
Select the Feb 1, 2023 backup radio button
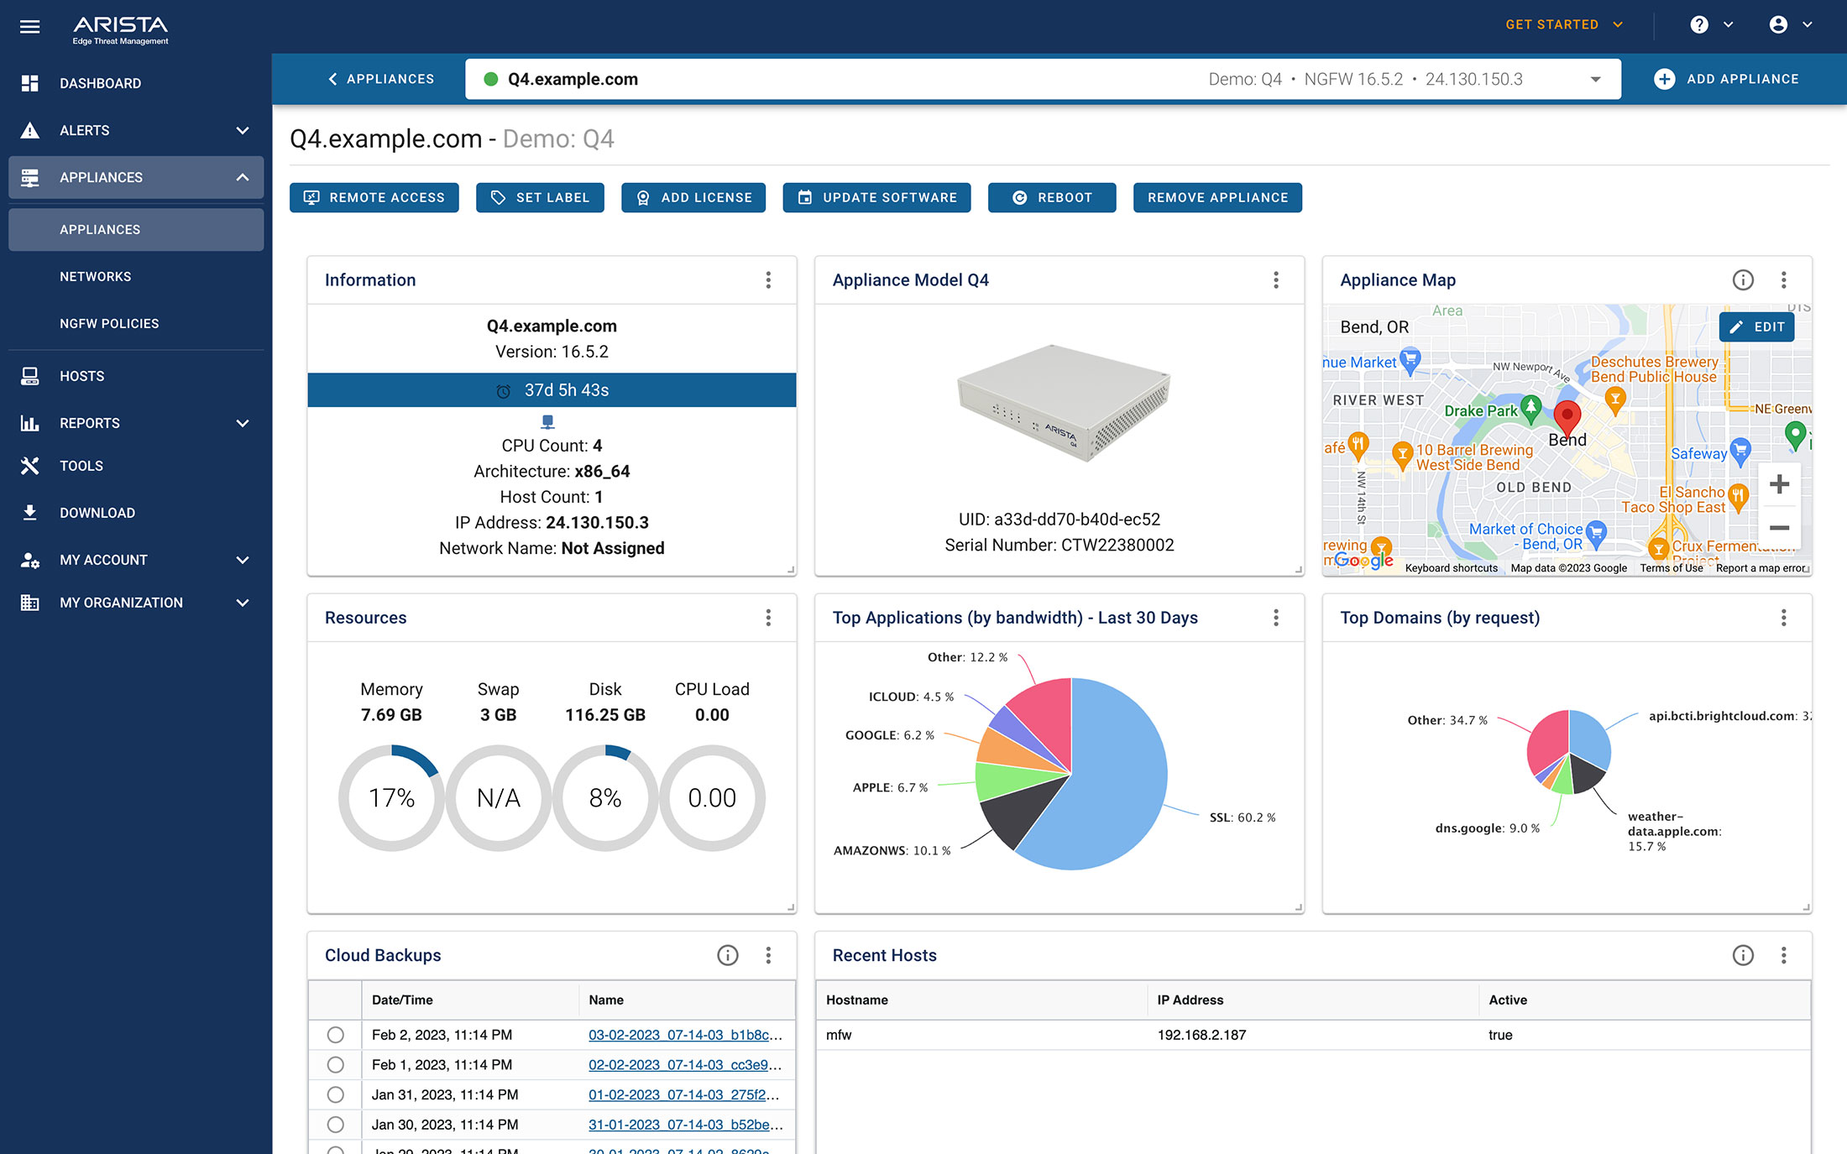335,1065
